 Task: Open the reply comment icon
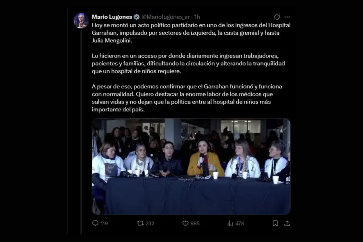click(x=95, y=223)
